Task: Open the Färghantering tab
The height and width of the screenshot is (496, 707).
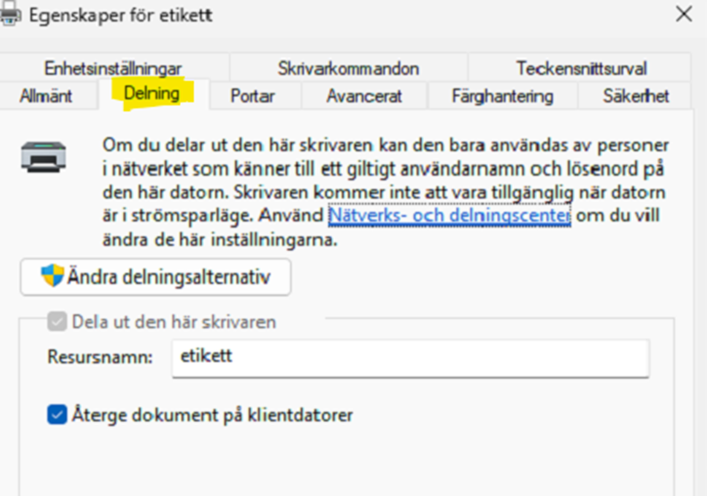Action: [x=502, y=96]
